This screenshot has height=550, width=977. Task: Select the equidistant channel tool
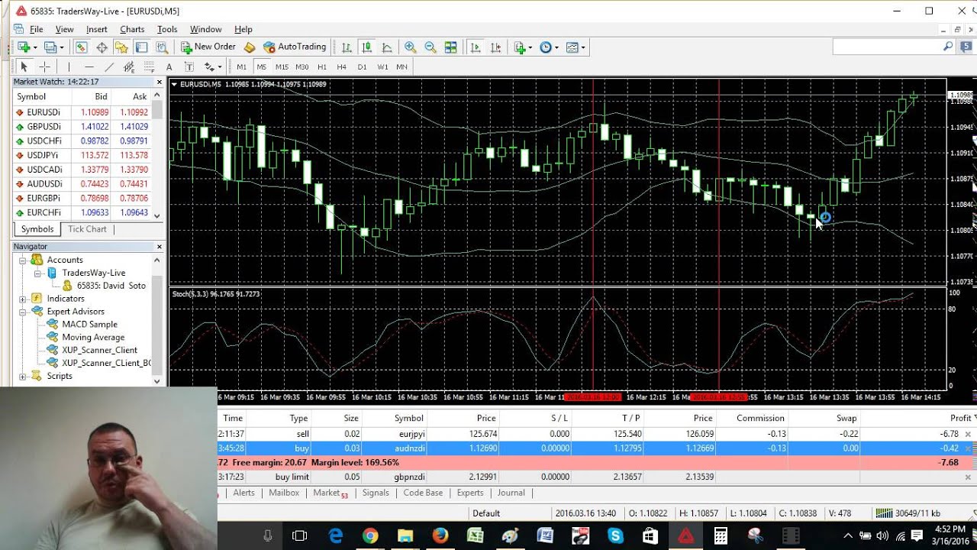(x=129, y=66)
